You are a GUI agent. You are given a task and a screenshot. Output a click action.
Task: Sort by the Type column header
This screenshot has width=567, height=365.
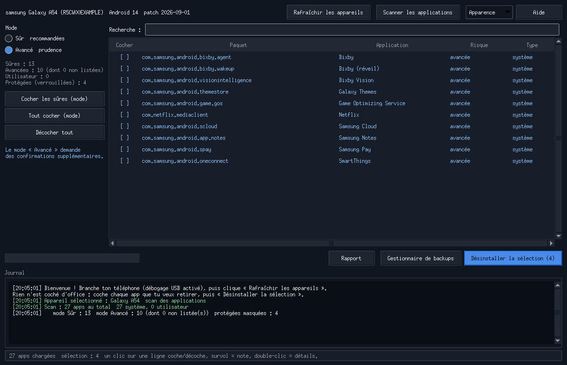pyautogui.click(x=532, y=45)
